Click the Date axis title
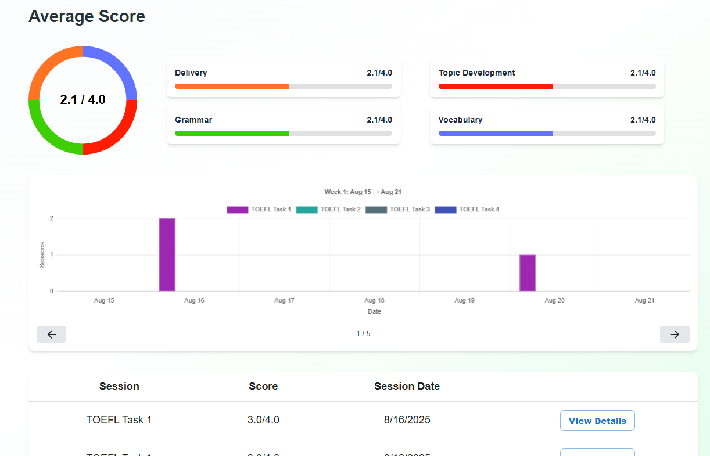Screen dimensions: 710x456 pyautogui.click(x=374, y=311)
